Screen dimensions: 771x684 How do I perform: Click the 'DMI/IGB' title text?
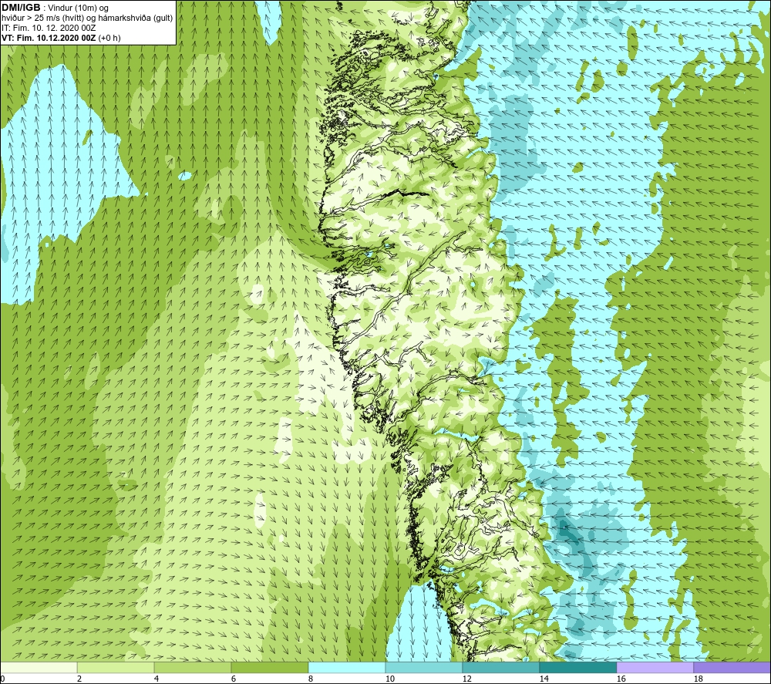pyautogui.click(x=21, y=8)
